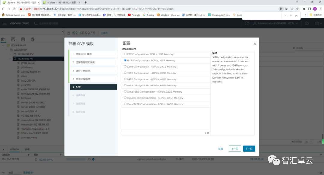Open 192.168.99.42 server link in task row
The width and height of the screenshot is (324, 175).
256,159
